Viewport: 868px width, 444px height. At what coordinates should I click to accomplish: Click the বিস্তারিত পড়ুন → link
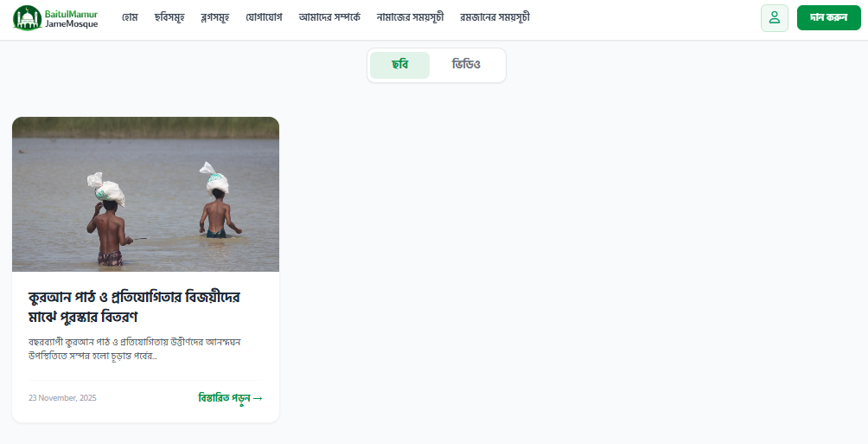230,398
